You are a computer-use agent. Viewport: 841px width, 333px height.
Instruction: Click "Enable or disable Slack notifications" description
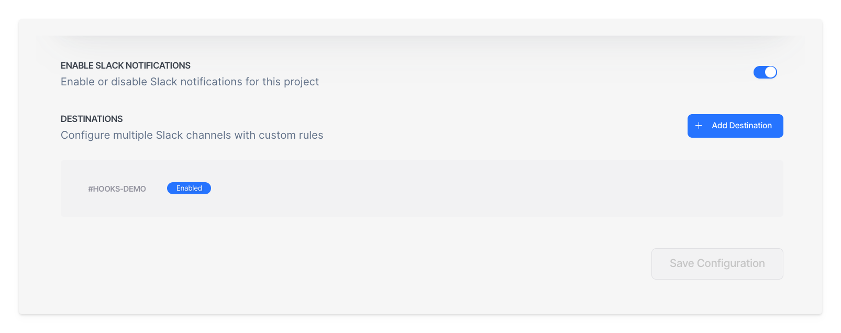pos(190,82)
